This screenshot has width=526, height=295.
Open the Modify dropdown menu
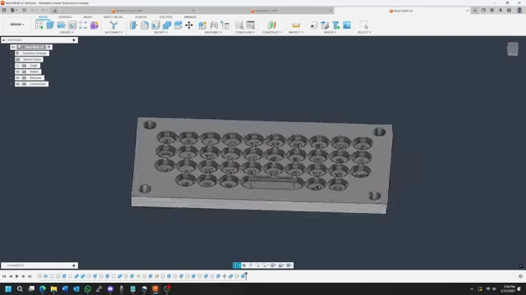click(x=161, y=33)
